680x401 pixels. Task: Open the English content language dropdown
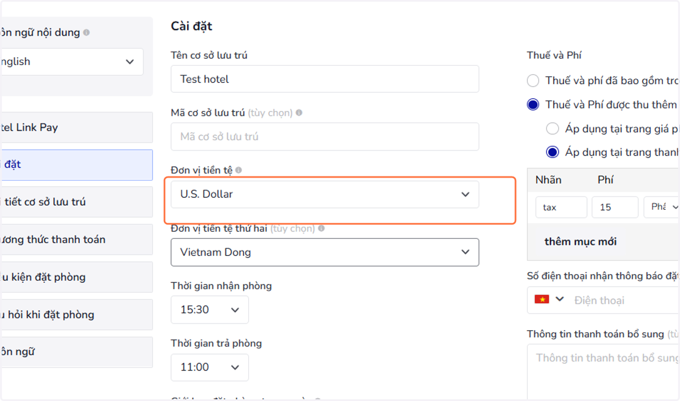click(x=71, y=62)
